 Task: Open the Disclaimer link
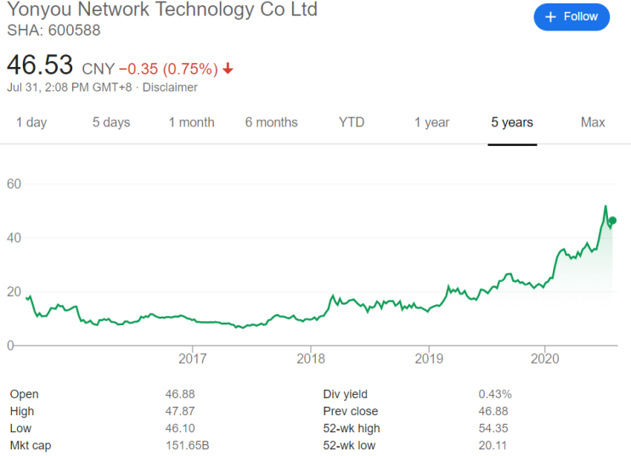tap(170, 87)
